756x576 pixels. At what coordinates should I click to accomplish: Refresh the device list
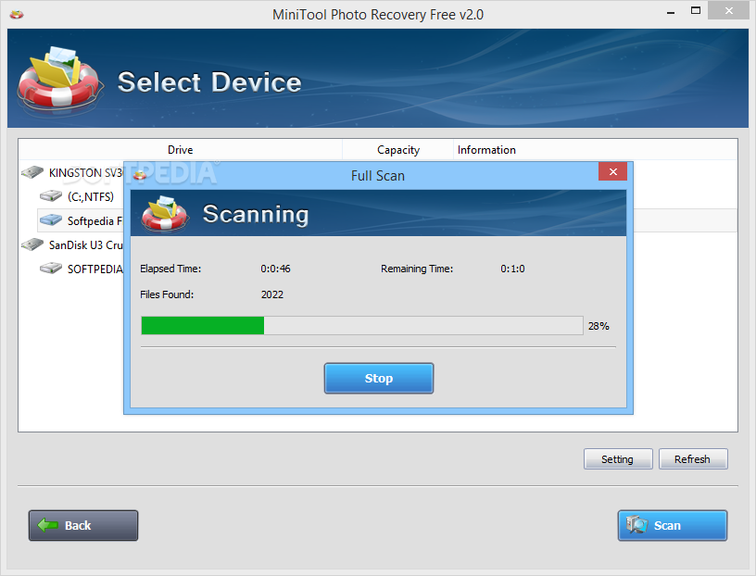pos(693,459)
